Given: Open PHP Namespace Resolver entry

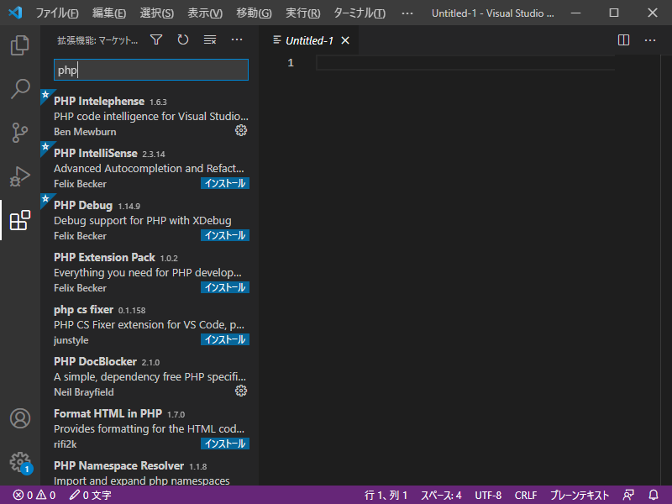Looking at the screenshot, I should (x=150, y=470).
